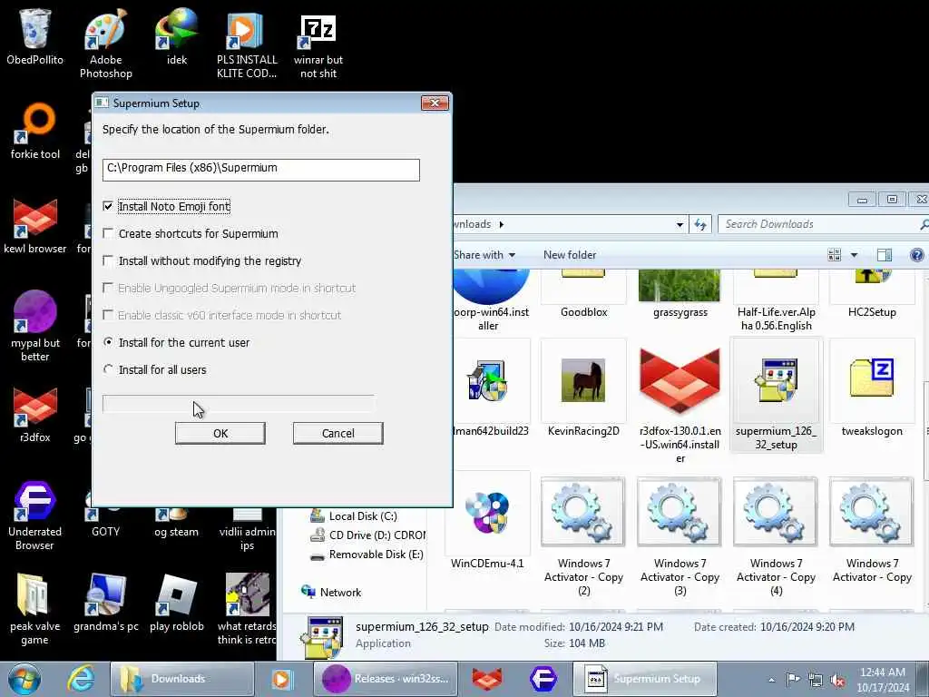Open the change view options dropdown arrow
The width and height of the screenshot is (929, 697).
pos(854,255)
